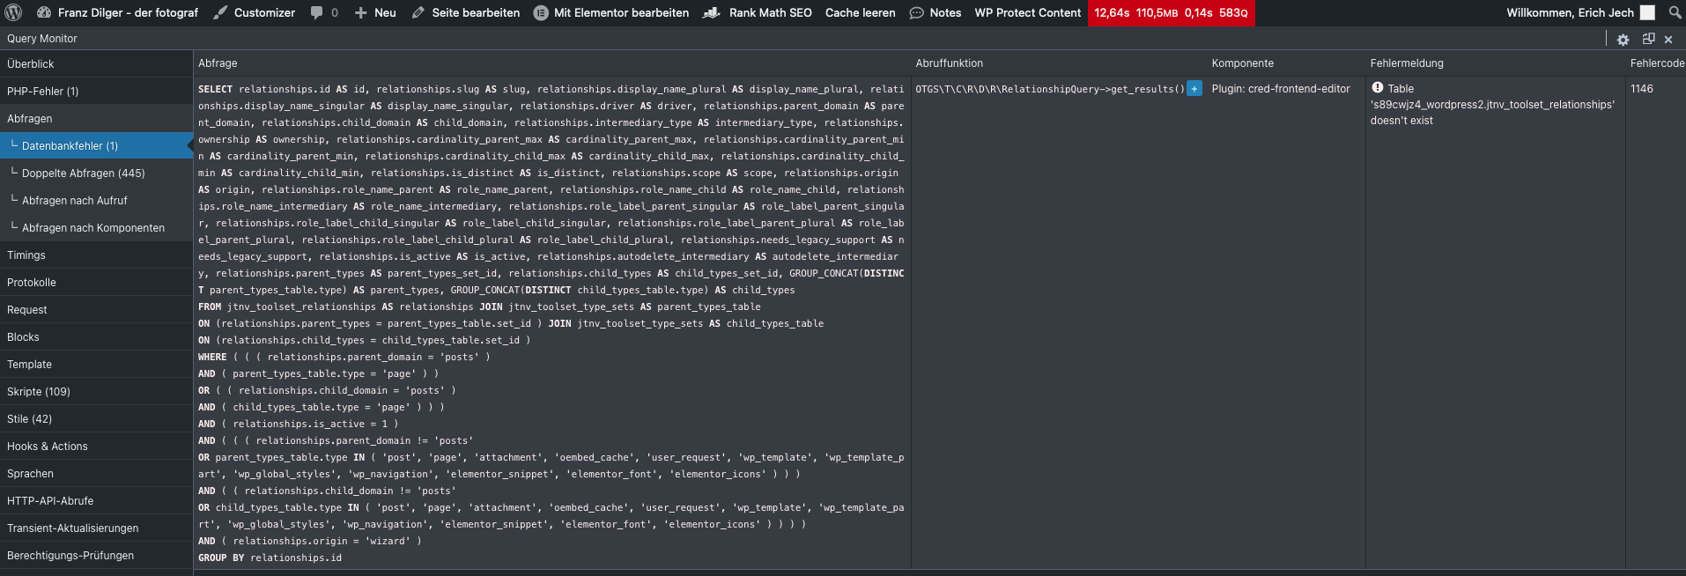Click the Query Monitor title text
1686x576 pixels.
[41, 39]
